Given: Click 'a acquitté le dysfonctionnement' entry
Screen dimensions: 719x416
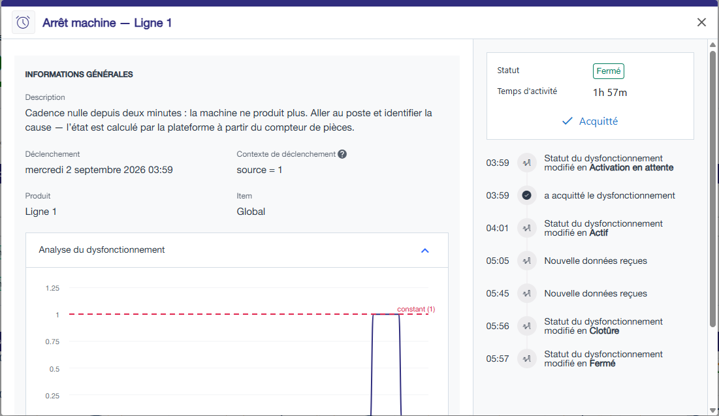Looking at the screenshot, I should point(609,195).
